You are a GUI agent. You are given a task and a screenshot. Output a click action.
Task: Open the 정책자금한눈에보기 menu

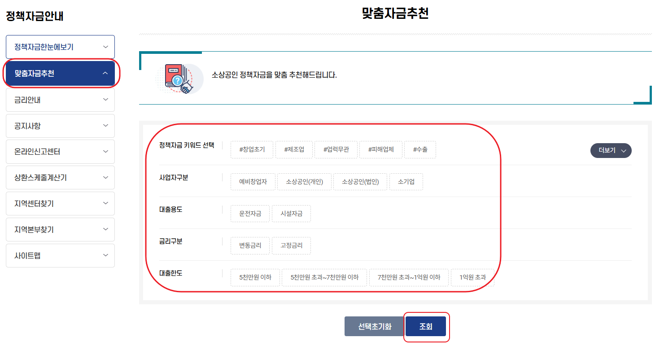60,47
